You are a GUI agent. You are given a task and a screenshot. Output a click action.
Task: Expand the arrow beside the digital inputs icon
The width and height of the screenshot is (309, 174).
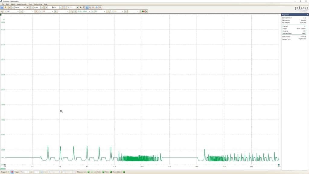tap(147, 11)
